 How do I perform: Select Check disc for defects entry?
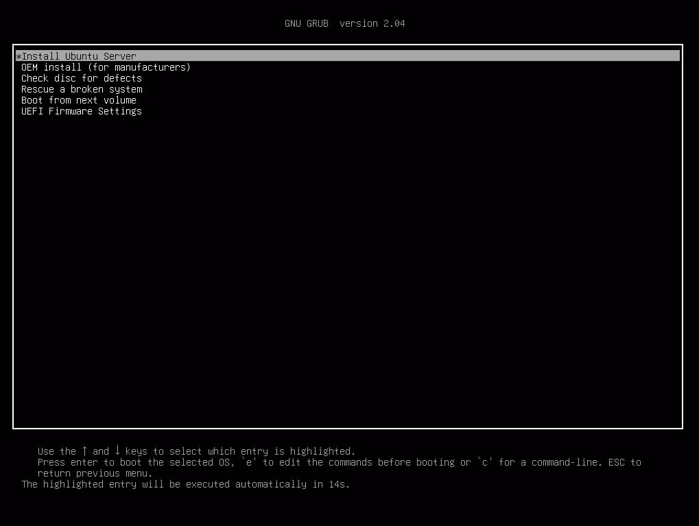82,78
